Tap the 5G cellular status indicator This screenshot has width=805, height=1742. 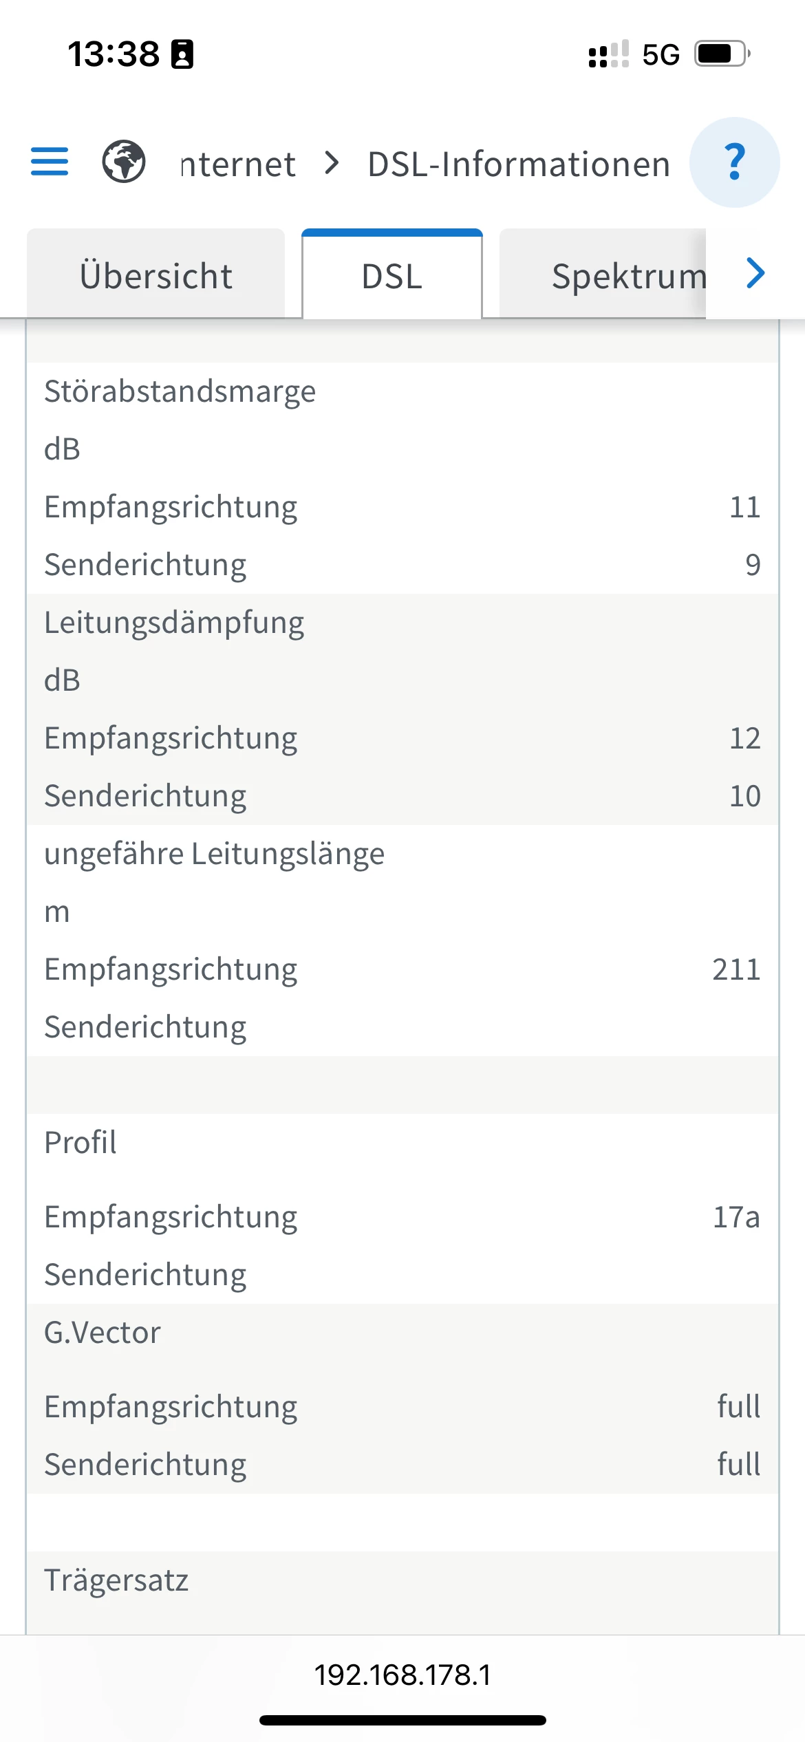click(661, 54)
